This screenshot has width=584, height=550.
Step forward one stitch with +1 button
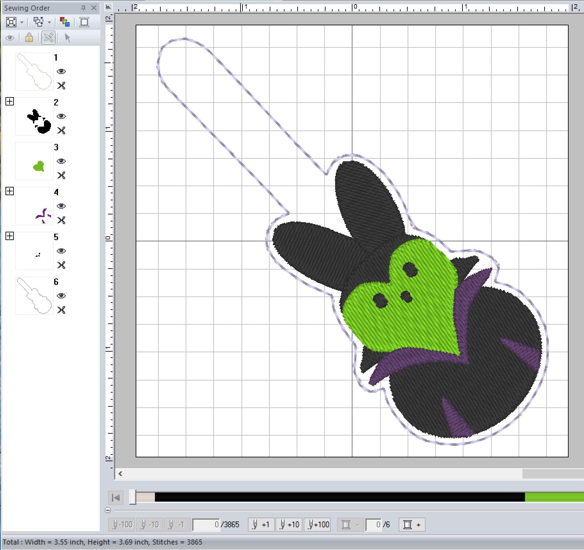click(x=261, y=525)
